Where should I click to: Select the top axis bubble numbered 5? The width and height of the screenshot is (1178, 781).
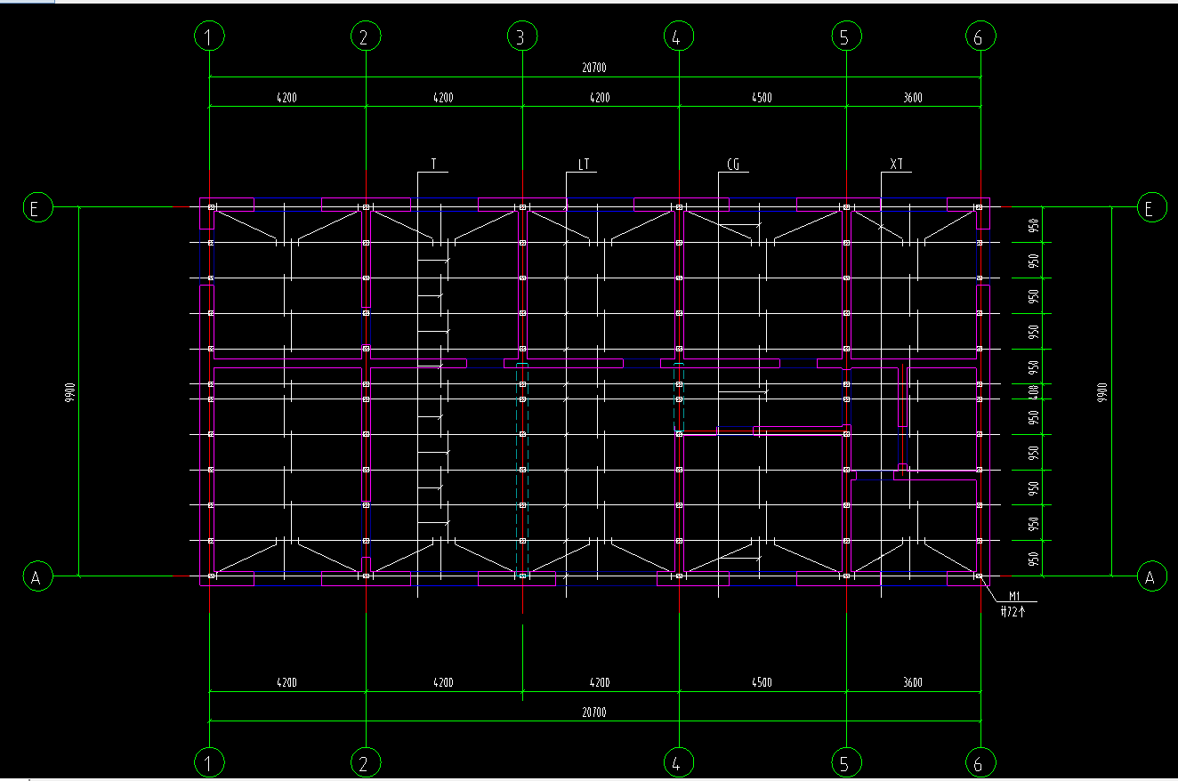[x=845, y=36]
